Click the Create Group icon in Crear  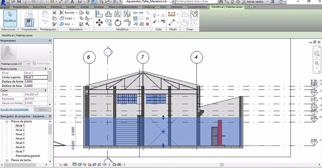point(194,14)
